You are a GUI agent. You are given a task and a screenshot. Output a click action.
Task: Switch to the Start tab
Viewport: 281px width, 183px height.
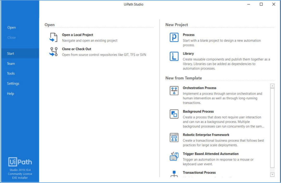20,53
